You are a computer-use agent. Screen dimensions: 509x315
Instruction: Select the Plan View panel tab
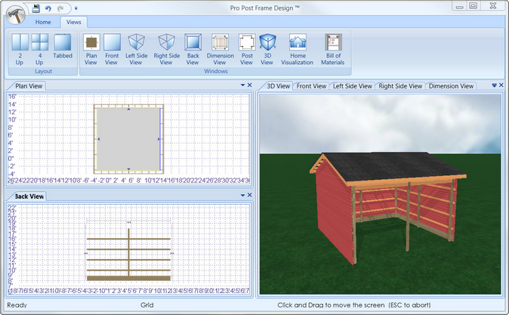tap(29, 86)
